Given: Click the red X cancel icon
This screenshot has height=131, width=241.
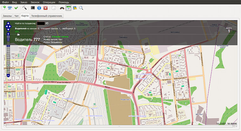Looking at the screenshot, I should point(45,8).
